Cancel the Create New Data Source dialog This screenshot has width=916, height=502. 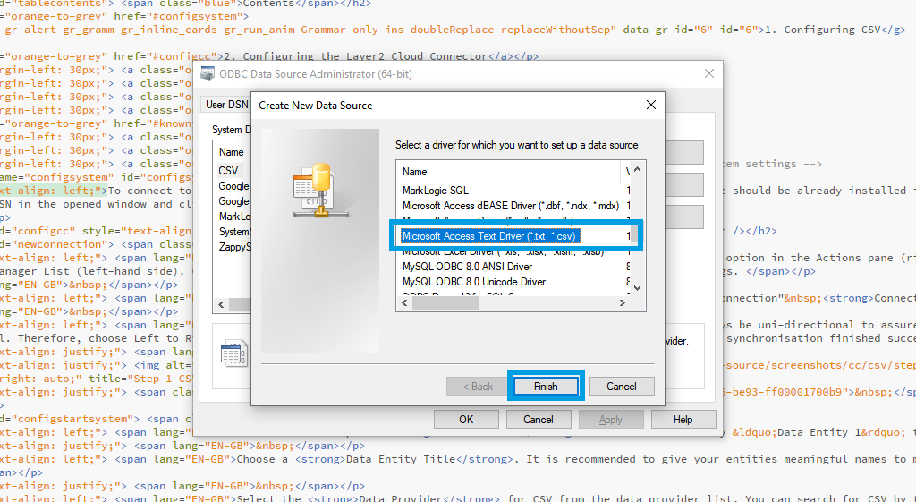[x=621, y=387]
